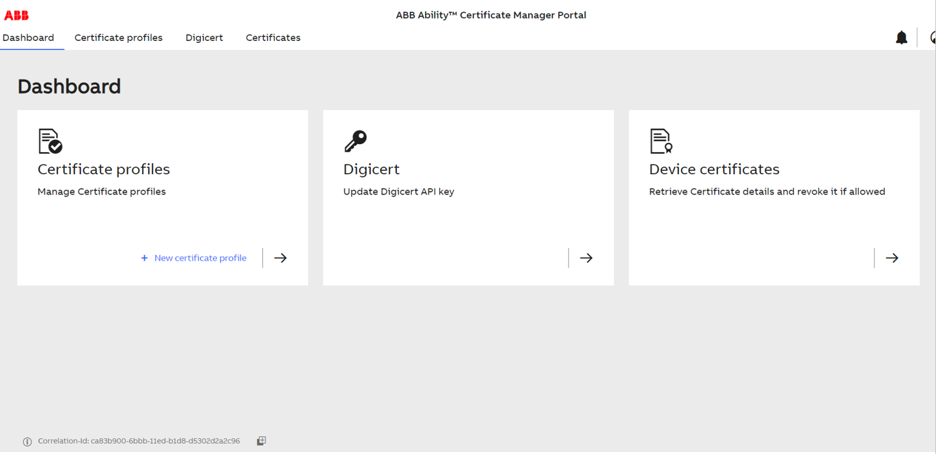Open the Certificate profiles tab

(x=118, y=38)
